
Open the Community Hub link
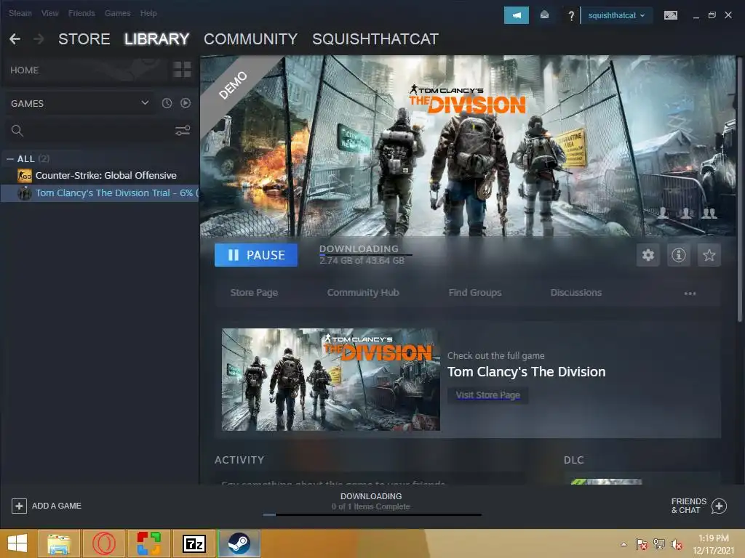363,293
